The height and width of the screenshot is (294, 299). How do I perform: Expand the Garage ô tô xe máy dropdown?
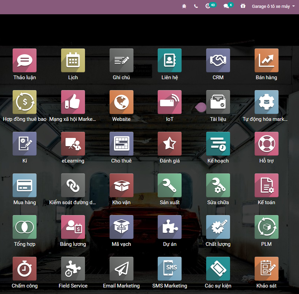coord(273,6)
